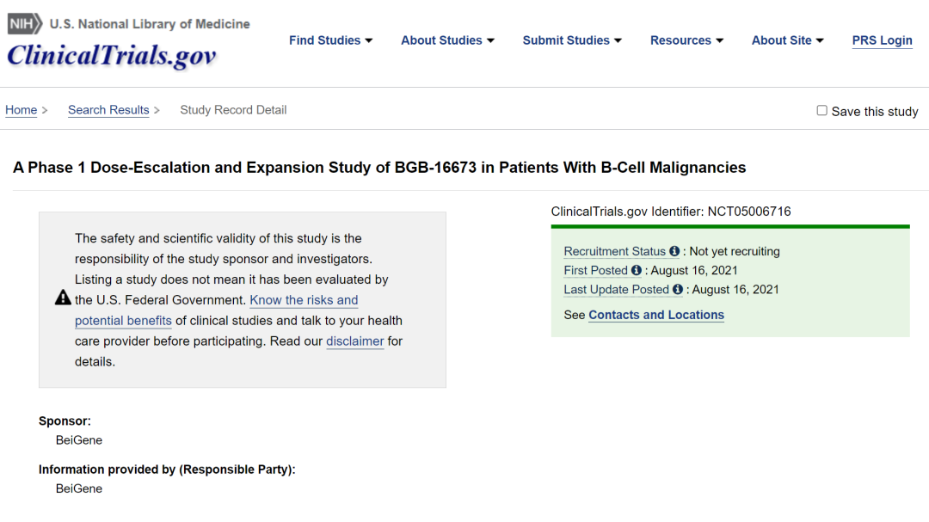Go to the Home breadcrumb

pos(22,109)
